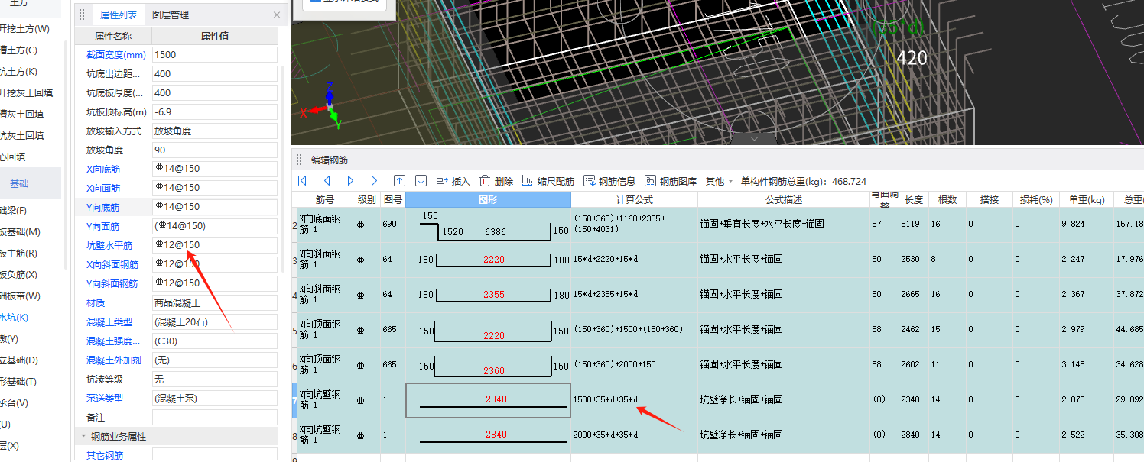The width and height of the screenshot is (1144, 462).
Task: Edit the 截面宽度(mm) value field
Action: (215, 54)
